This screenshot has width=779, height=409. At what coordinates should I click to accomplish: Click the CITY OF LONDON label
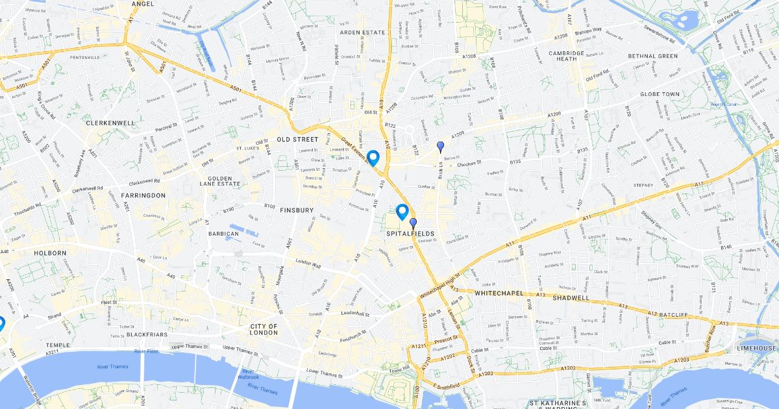[264, 329]
